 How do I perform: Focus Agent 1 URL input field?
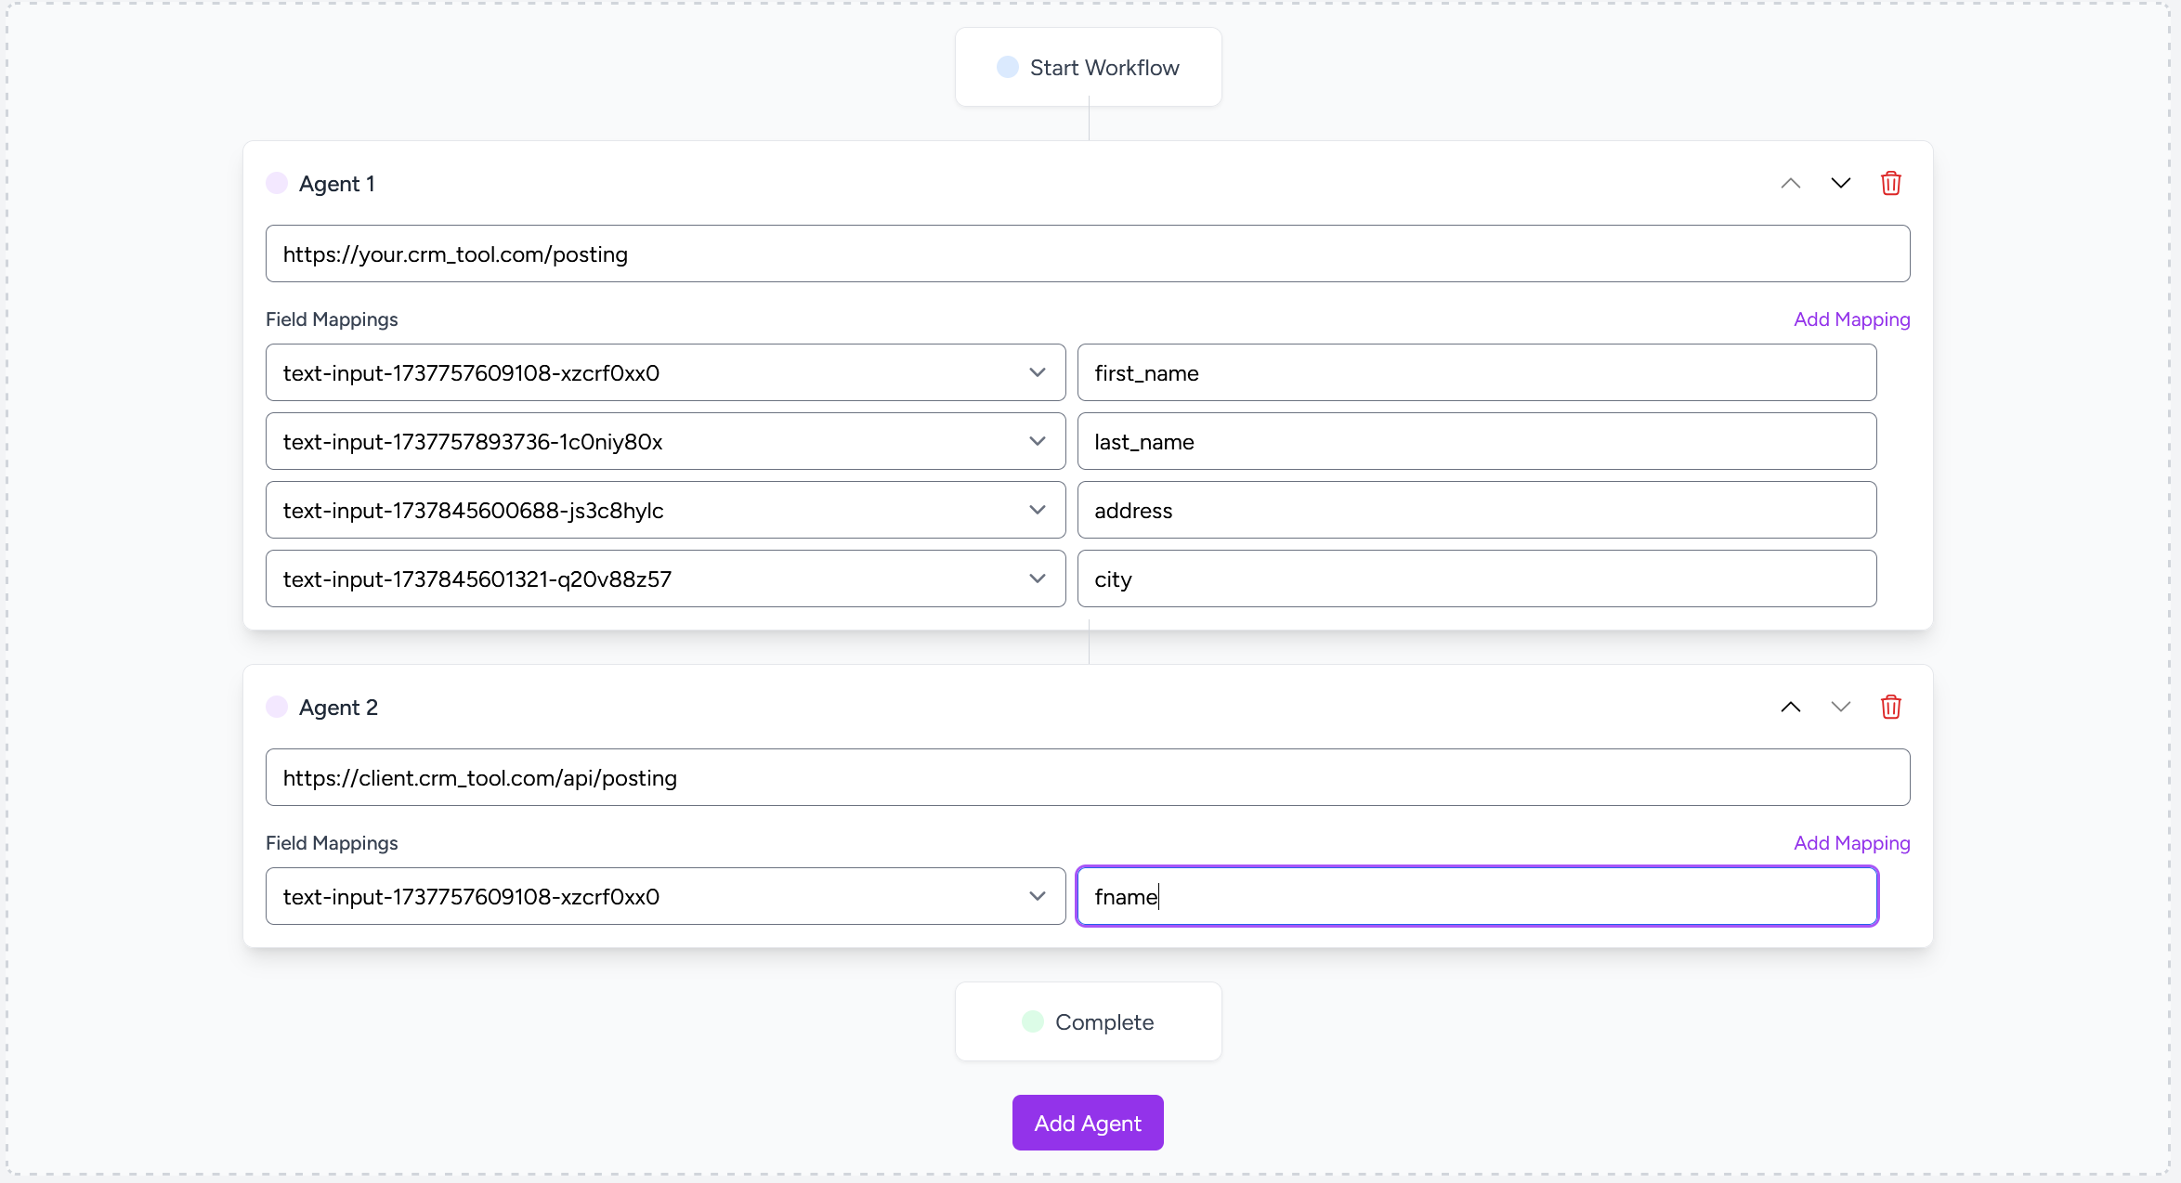1087,253
